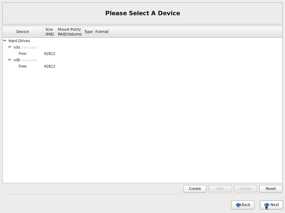Proceed with the Next arrow button

271,205
